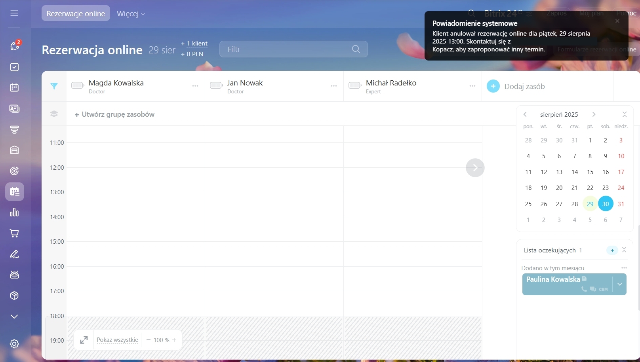This screenshot has height=362, width=640.
Task: Click the expand fullscreen arrows icon
Action: (x=84, y=340)
